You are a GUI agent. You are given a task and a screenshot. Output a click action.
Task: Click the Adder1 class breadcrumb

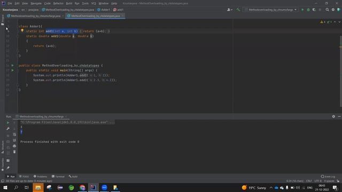point(104,10)
